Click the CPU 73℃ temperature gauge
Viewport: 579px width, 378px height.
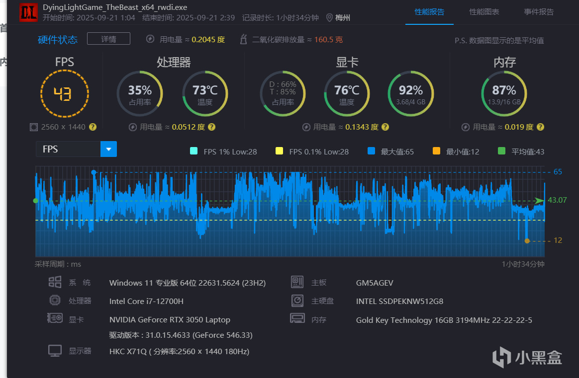[205, 94]
